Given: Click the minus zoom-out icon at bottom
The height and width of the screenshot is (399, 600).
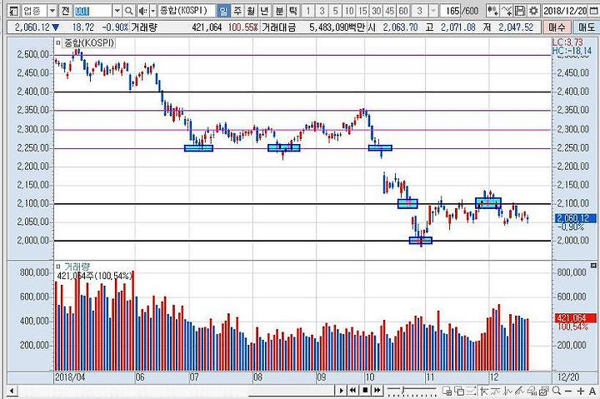Looking at the screenshot, I should [x=568, y=391].
